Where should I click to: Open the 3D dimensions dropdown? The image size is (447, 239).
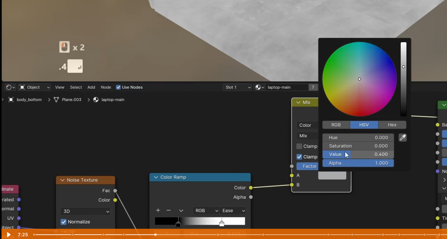click(86, 211)
